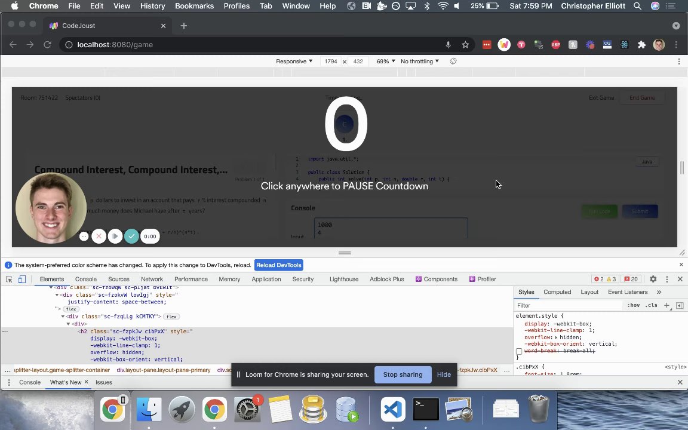Collapse the div with class kCMTKY
The image size is (688, 430).
coord(63,317)
